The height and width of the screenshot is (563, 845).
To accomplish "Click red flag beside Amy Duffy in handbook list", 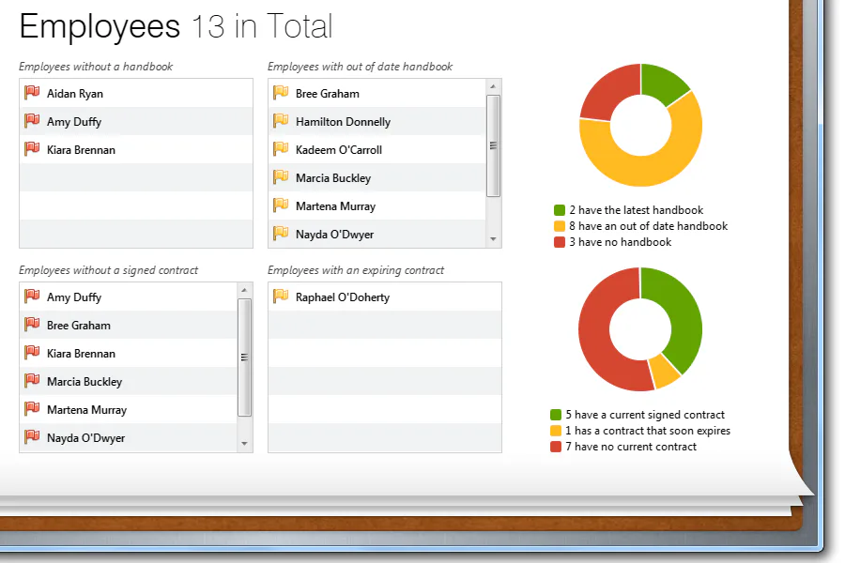I will (32, 121).
